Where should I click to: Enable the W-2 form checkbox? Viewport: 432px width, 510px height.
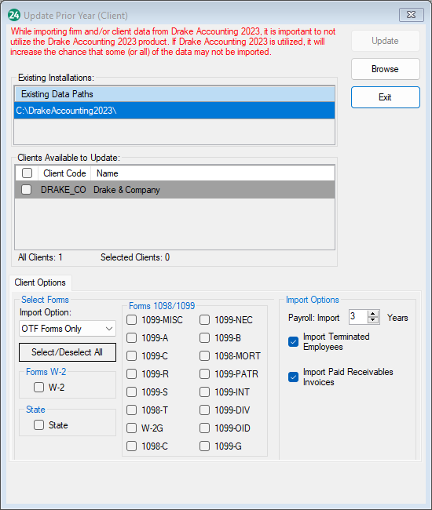pyautogui.click(x=38, y=387)
